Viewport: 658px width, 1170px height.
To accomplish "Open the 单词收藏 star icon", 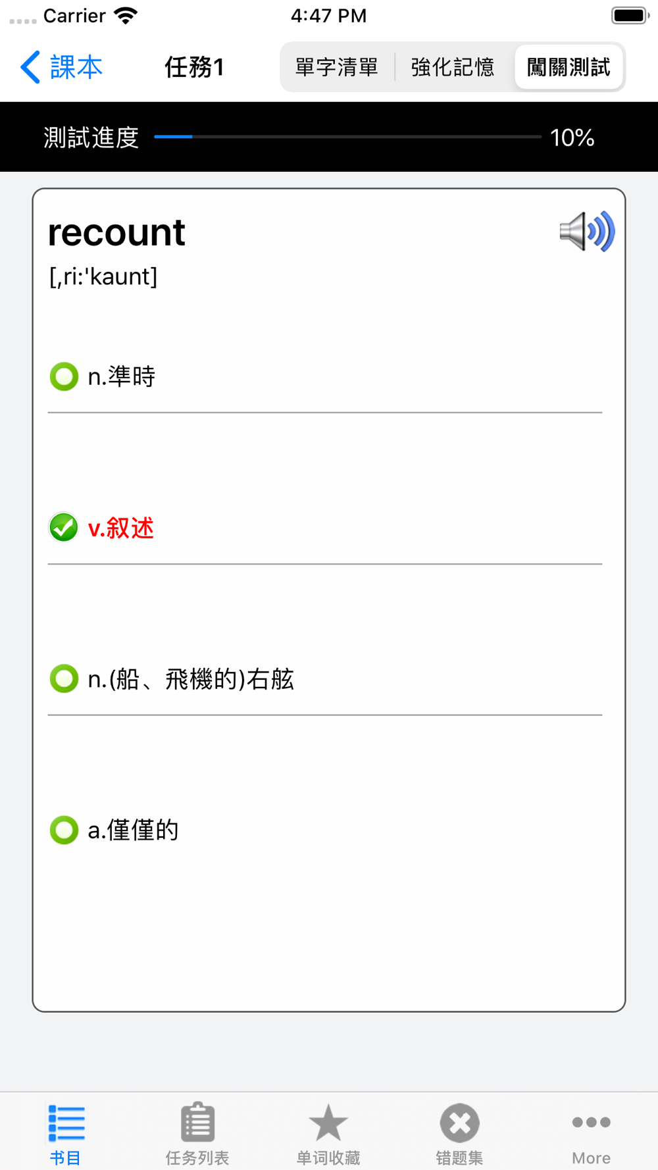I will click(x=328, y=1122).
